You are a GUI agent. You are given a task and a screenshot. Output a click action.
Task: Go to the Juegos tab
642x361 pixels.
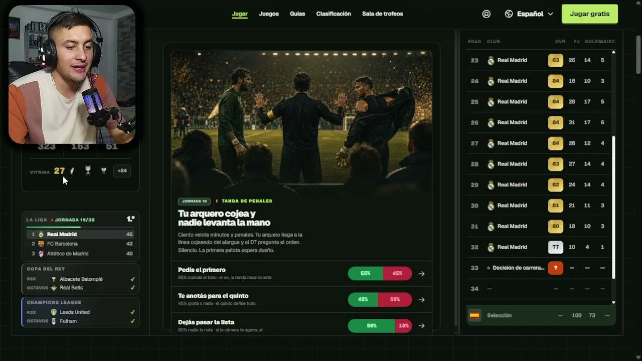pyautogui.click(x=269, y=14)
